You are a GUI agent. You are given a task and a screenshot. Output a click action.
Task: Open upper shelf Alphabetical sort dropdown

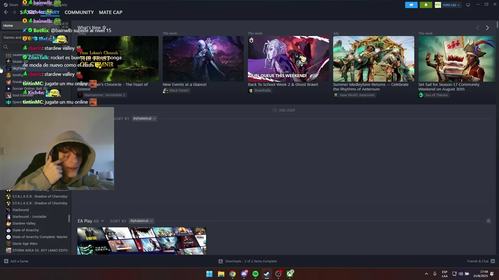[x=144, y=118]
